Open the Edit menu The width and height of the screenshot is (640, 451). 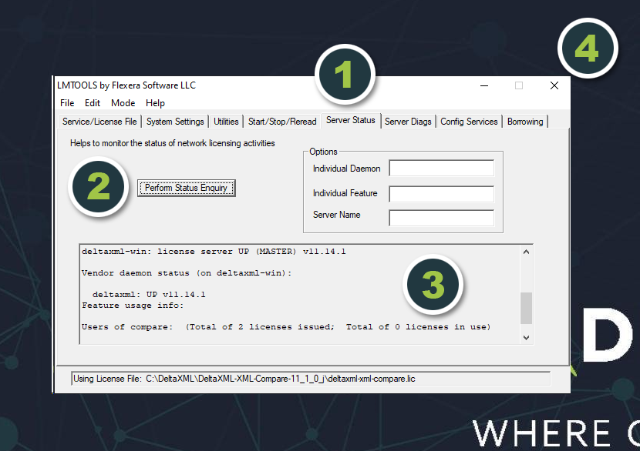click(93, 103)
